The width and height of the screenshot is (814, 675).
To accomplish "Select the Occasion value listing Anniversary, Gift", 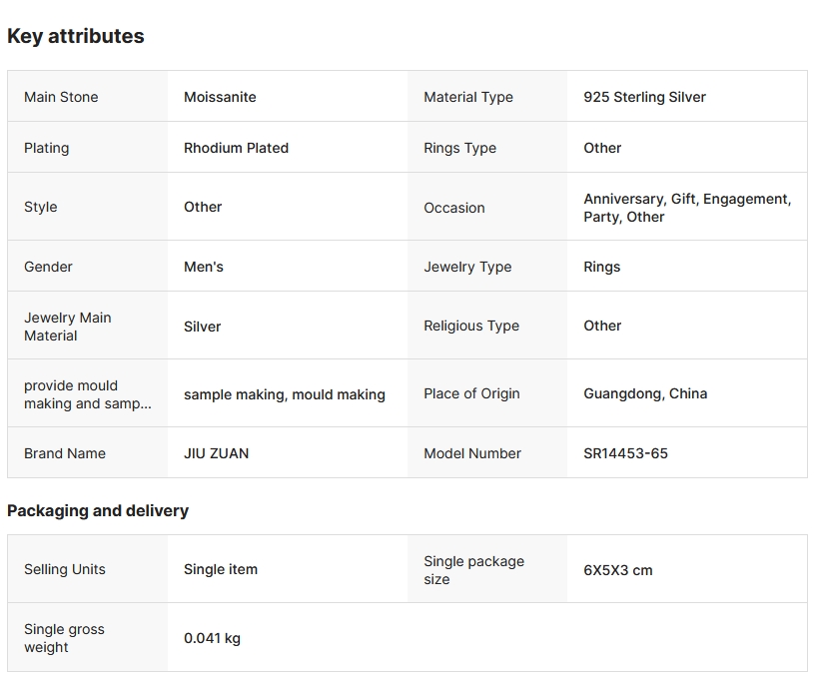I will point(686,208).
